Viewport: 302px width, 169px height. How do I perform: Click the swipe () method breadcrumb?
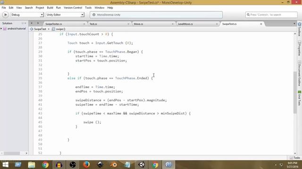59,29
